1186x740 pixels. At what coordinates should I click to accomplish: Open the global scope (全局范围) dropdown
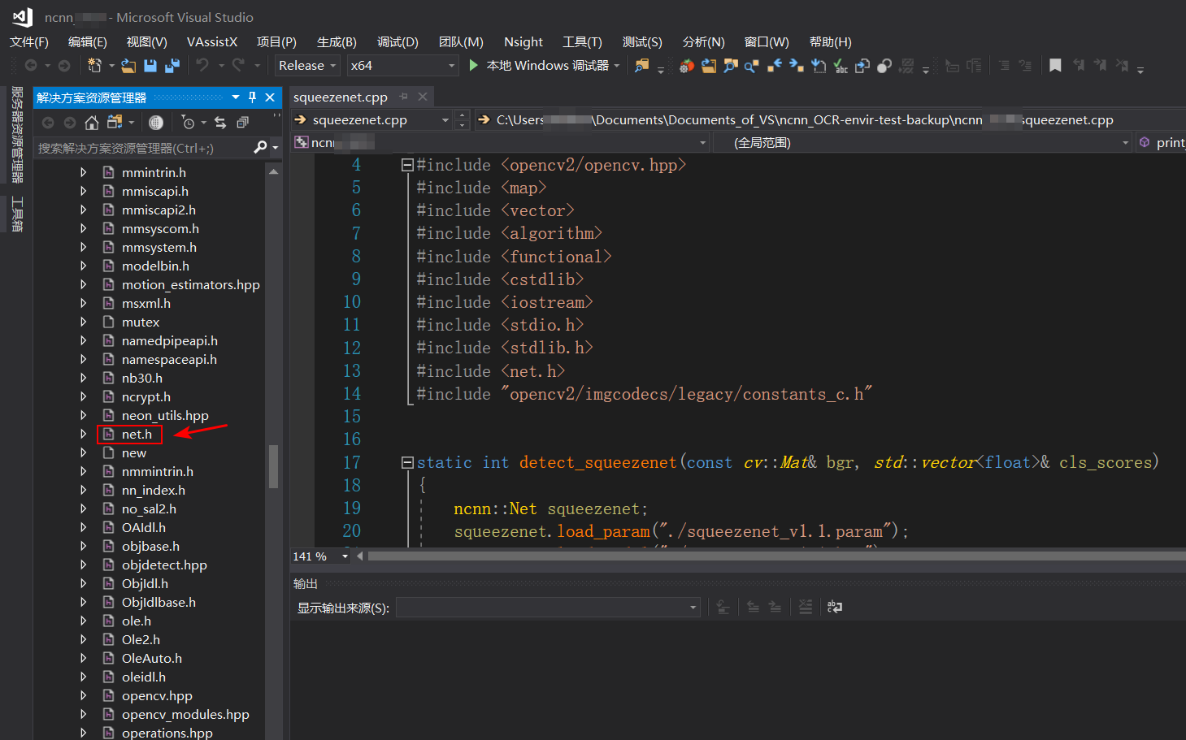(x=1126, y=143)
